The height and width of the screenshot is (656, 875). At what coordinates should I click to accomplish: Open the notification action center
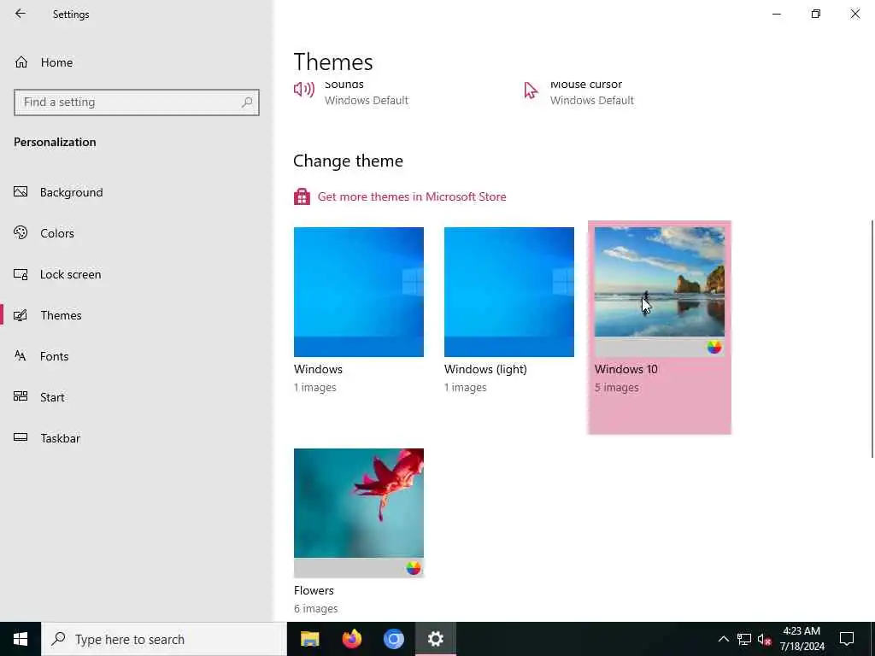(847, 639)
